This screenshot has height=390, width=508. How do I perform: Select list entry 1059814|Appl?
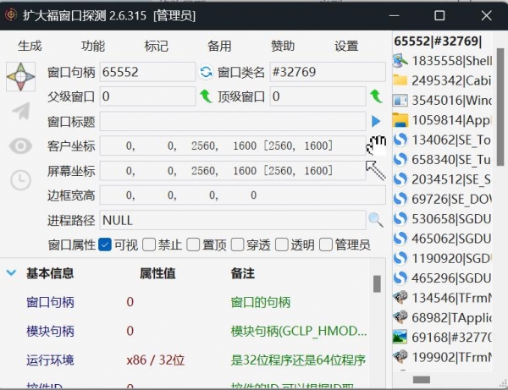[x=442, y=120]
